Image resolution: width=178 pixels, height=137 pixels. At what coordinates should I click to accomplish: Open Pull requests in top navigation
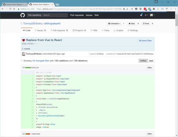77,15
